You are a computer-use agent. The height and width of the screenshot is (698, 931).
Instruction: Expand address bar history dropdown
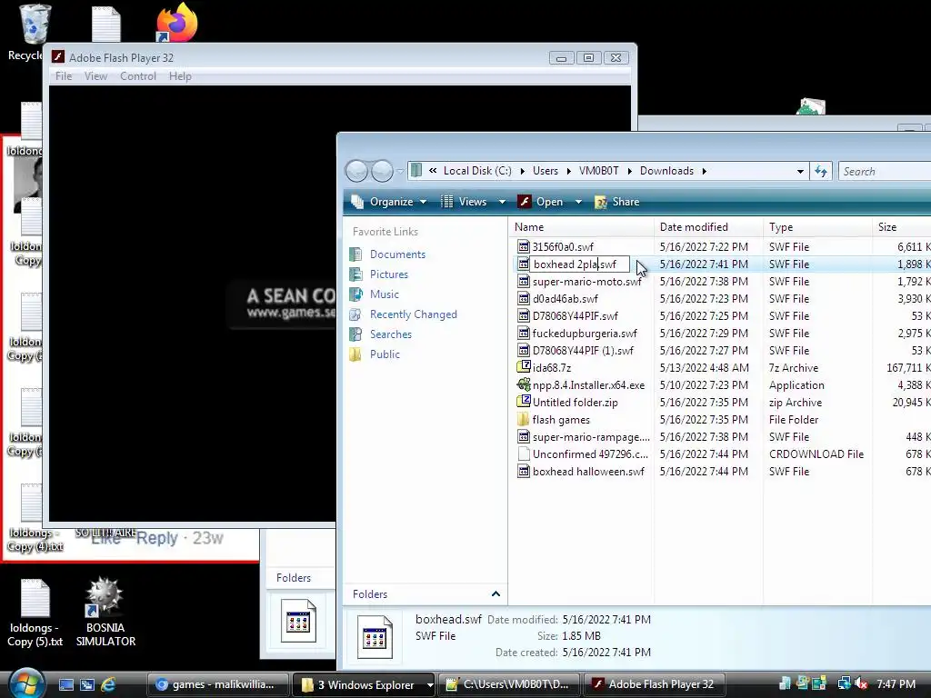(800, 171)
